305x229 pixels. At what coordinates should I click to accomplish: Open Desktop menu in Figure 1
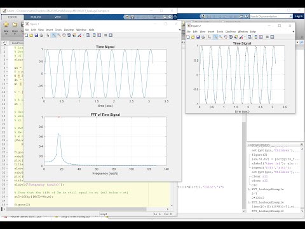coord(69,30)
